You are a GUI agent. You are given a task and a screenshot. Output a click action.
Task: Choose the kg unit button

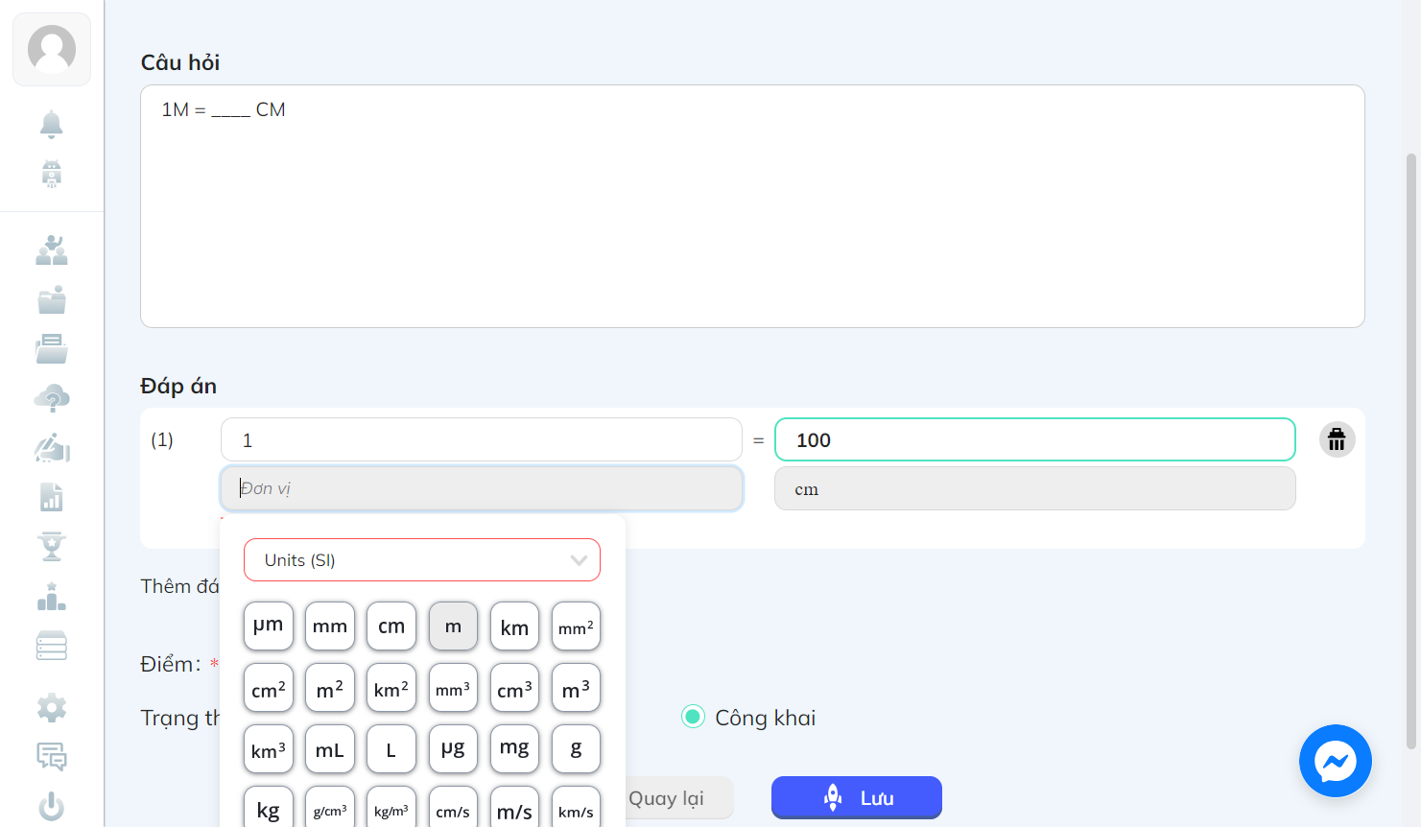pos(269,809)
